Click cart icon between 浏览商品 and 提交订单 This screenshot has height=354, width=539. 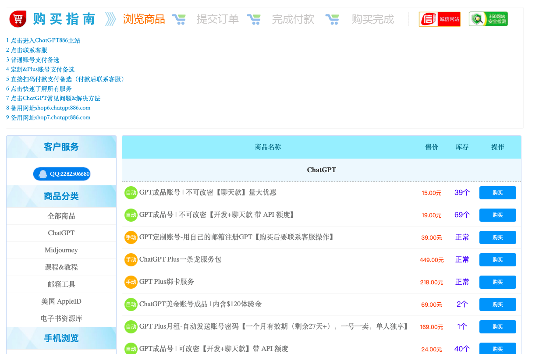point(179,19)
